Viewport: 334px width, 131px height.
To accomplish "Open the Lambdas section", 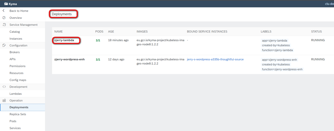I will pyautogui.click(x=16, y=94).
